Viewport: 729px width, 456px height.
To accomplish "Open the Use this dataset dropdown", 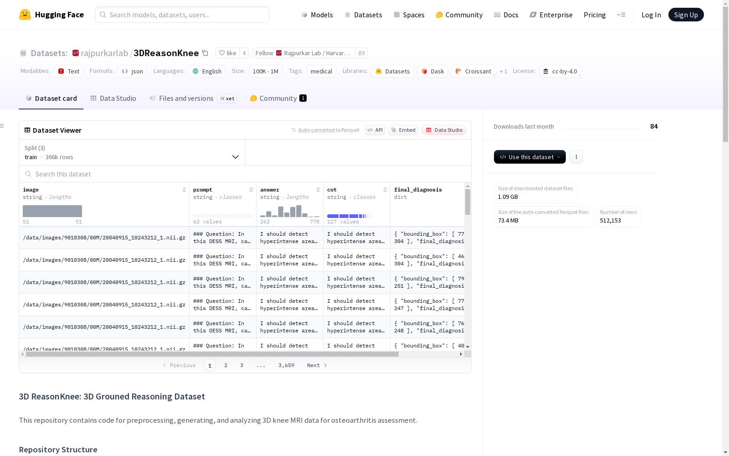I will coord(530,157).
